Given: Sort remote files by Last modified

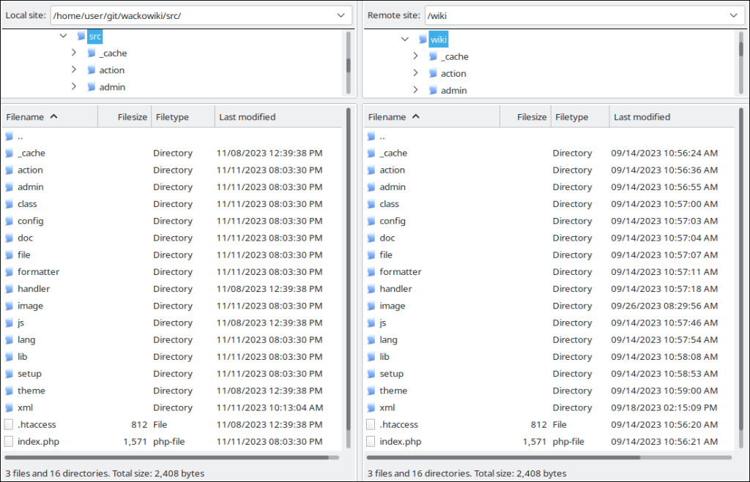Looking at the screenshot, I should pos(642,116).
